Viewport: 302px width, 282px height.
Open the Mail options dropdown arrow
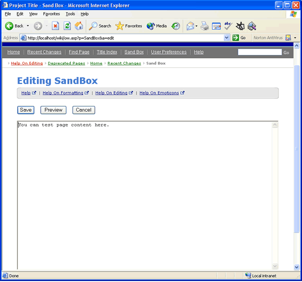coord(196,26)
